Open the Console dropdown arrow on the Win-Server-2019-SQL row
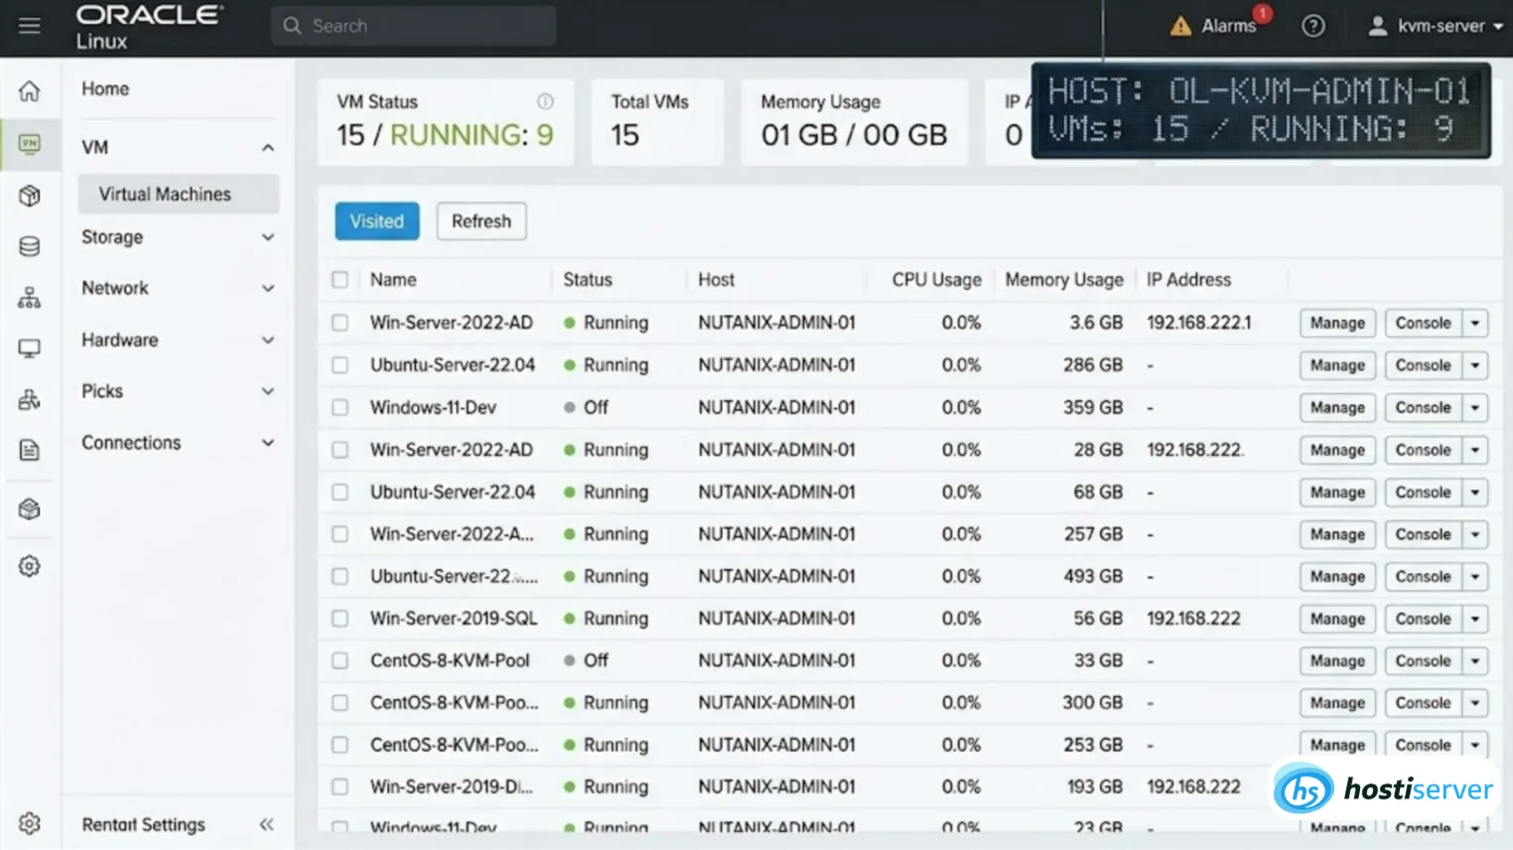This screenshot has height=850, width=1513. coord(1475,619)
